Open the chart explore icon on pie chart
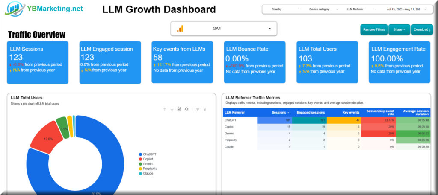This screenshot has width=438, height=195. (179, 109)
